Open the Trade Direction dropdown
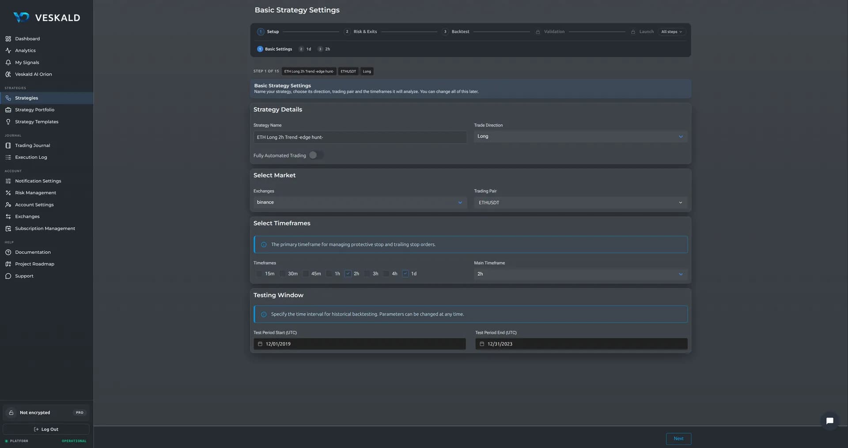848x448 pixels. [x=580, y=136]
